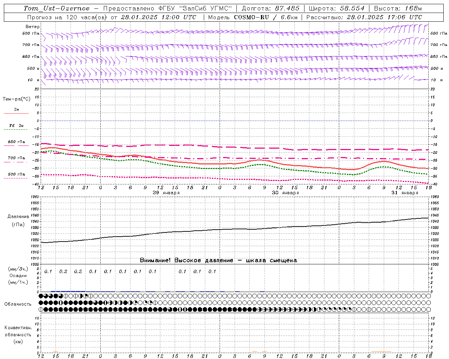Click the Давление panel label
449x359 pixels.
(18, 217)
